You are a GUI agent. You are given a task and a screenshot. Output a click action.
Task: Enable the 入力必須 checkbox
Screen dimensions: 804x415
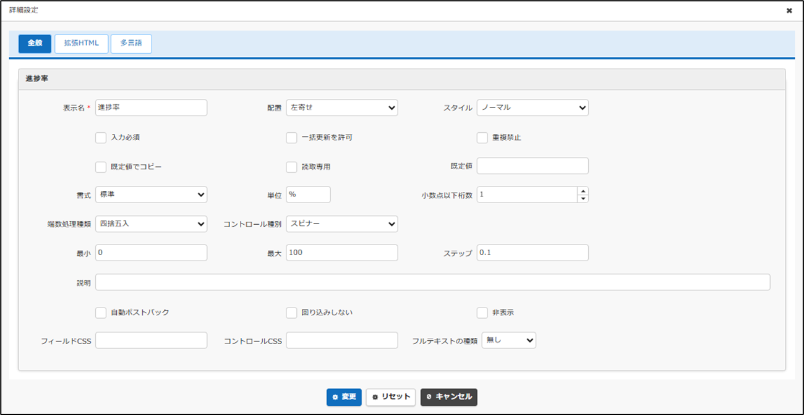[x=101, y=138]
